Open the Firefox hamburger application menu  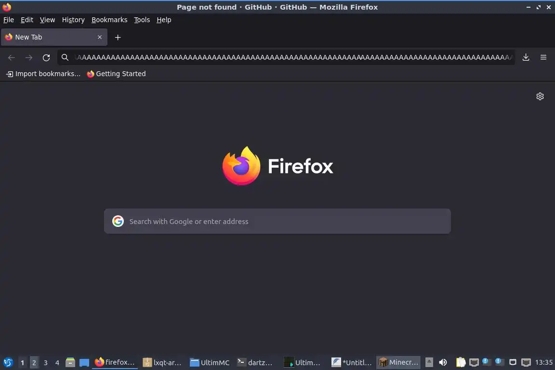point(543,57)
